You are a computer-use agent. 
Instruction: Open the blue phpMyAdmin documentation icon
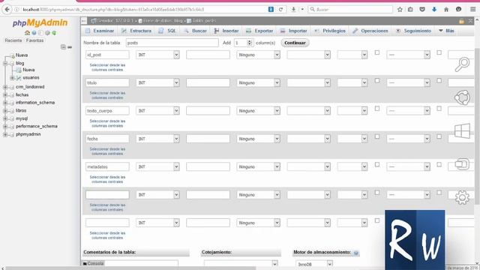34,33
